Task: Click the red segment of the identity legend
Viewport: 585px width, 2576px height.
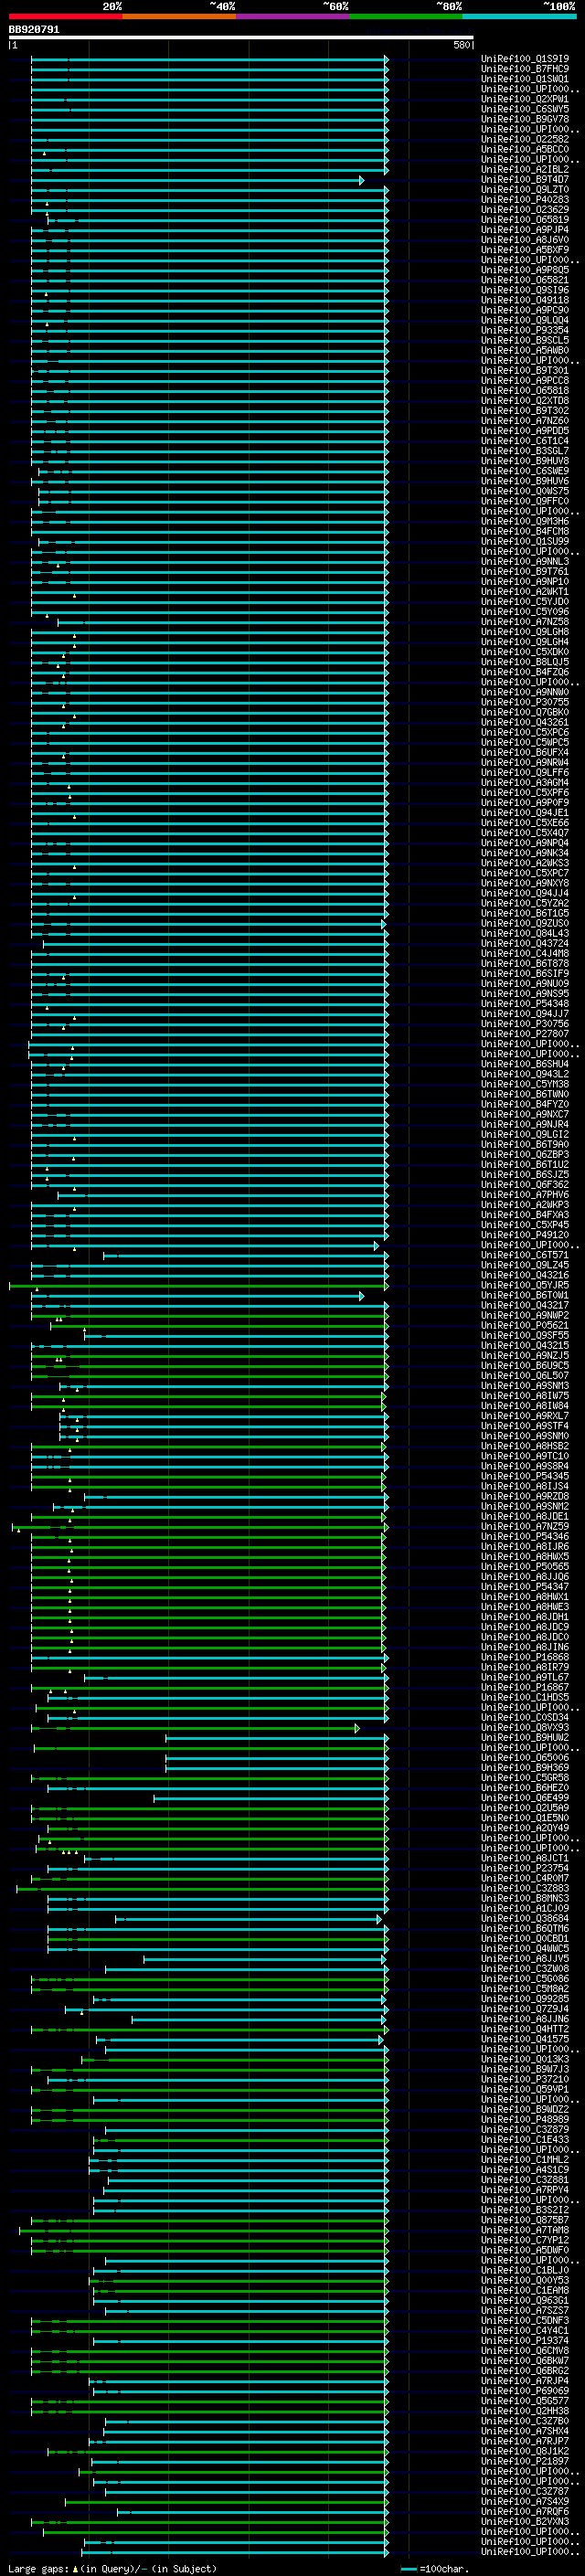Action: [x=65, y=16]
